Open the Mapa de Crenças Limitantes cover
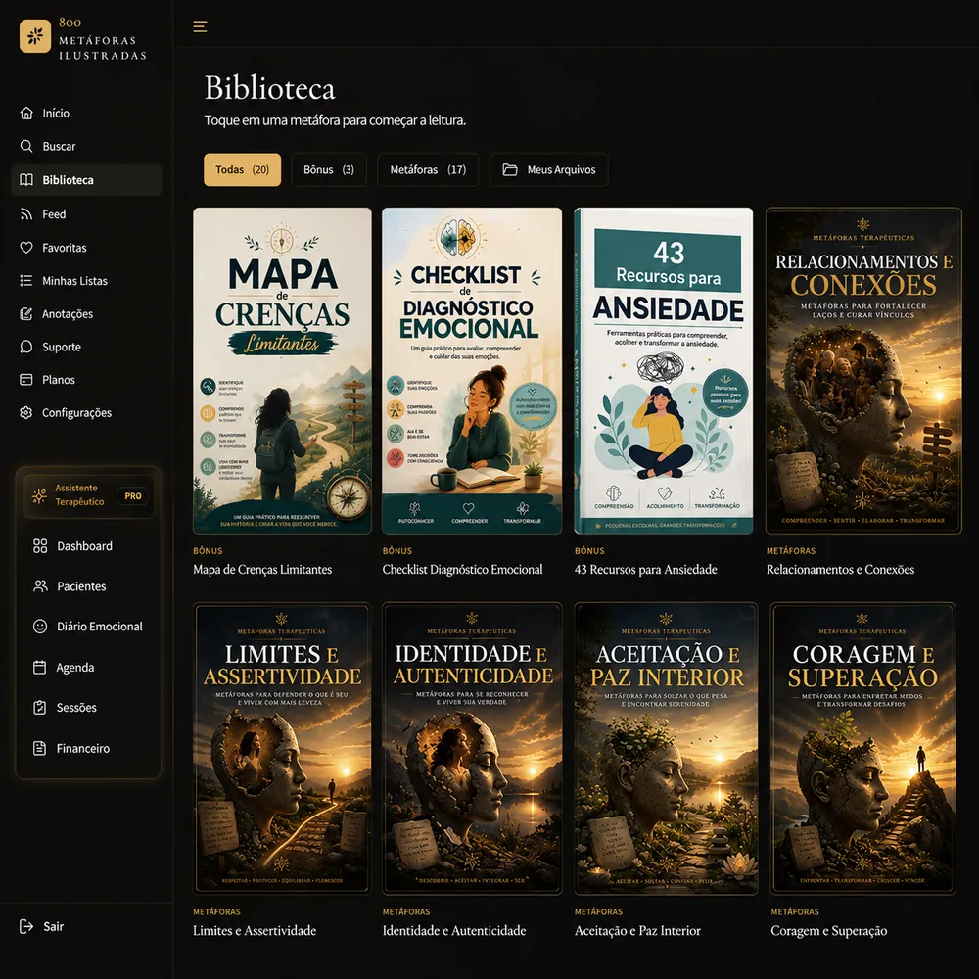 [x=282, y=371]
